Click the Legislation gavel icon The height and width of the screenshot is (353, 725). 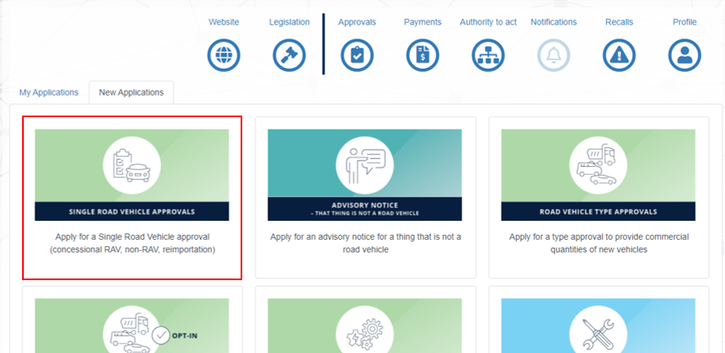(x=289, y=55)
